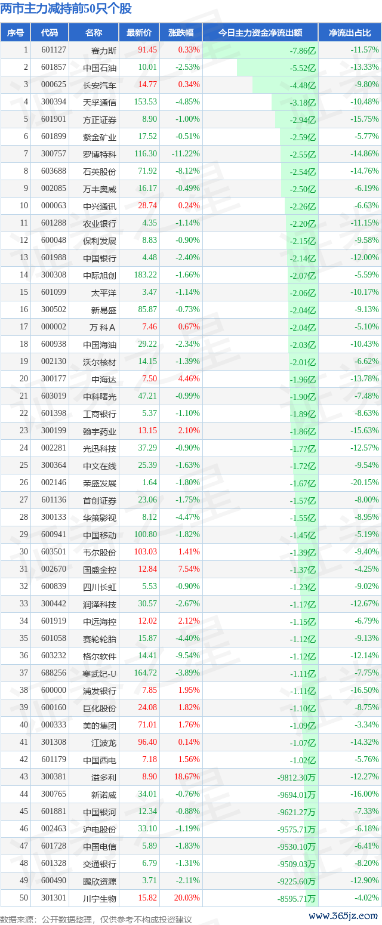Click stock name 赛力斯
Screen dimensions: 382x925
pos(104,50)
